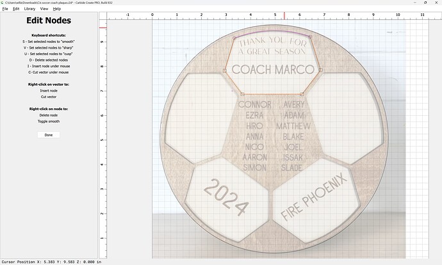Viewport: 442px width, 265px height.
Task: Click the 'Toggle smooth' help text
Action: [x=49, y=122]
